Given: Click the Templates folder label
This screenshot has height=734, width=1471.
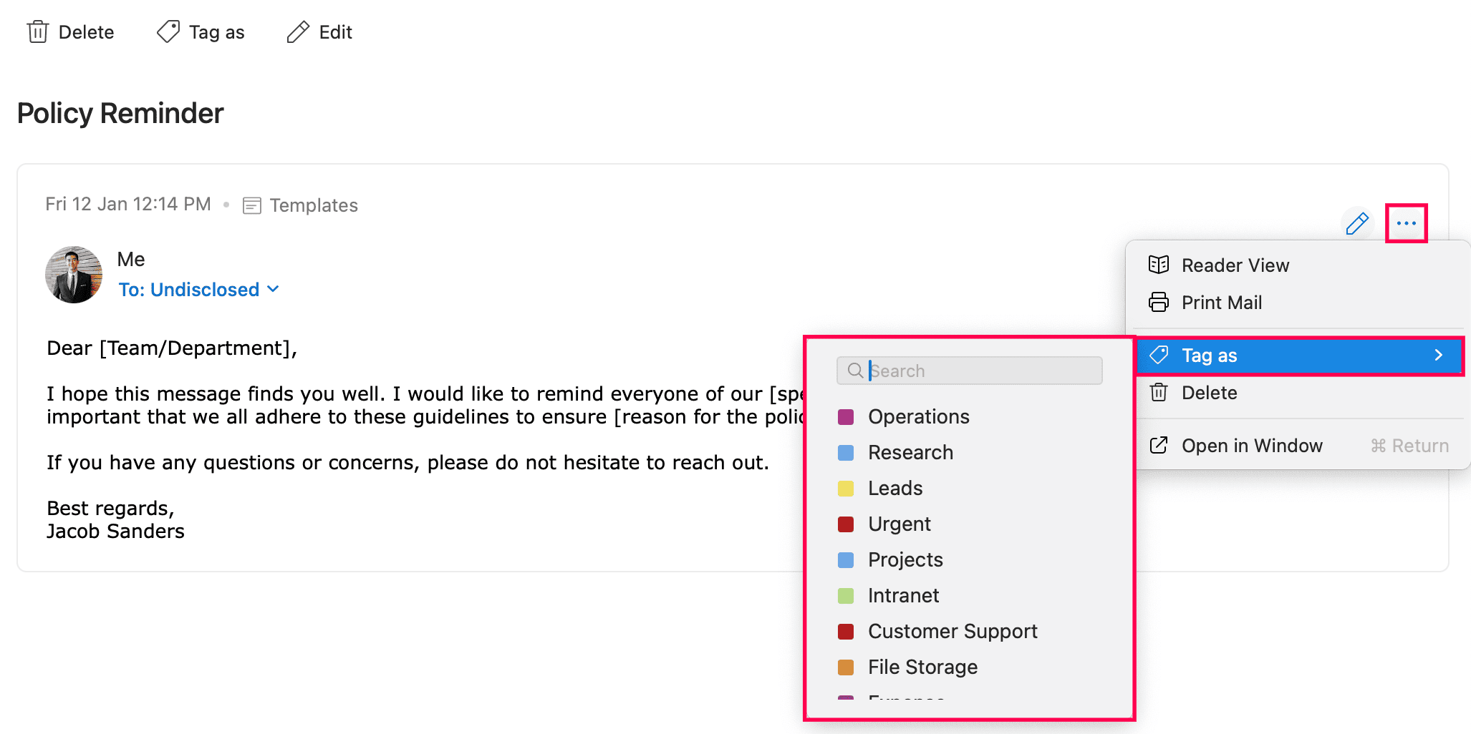Looking at the screenshot, I should pos(313,205).
